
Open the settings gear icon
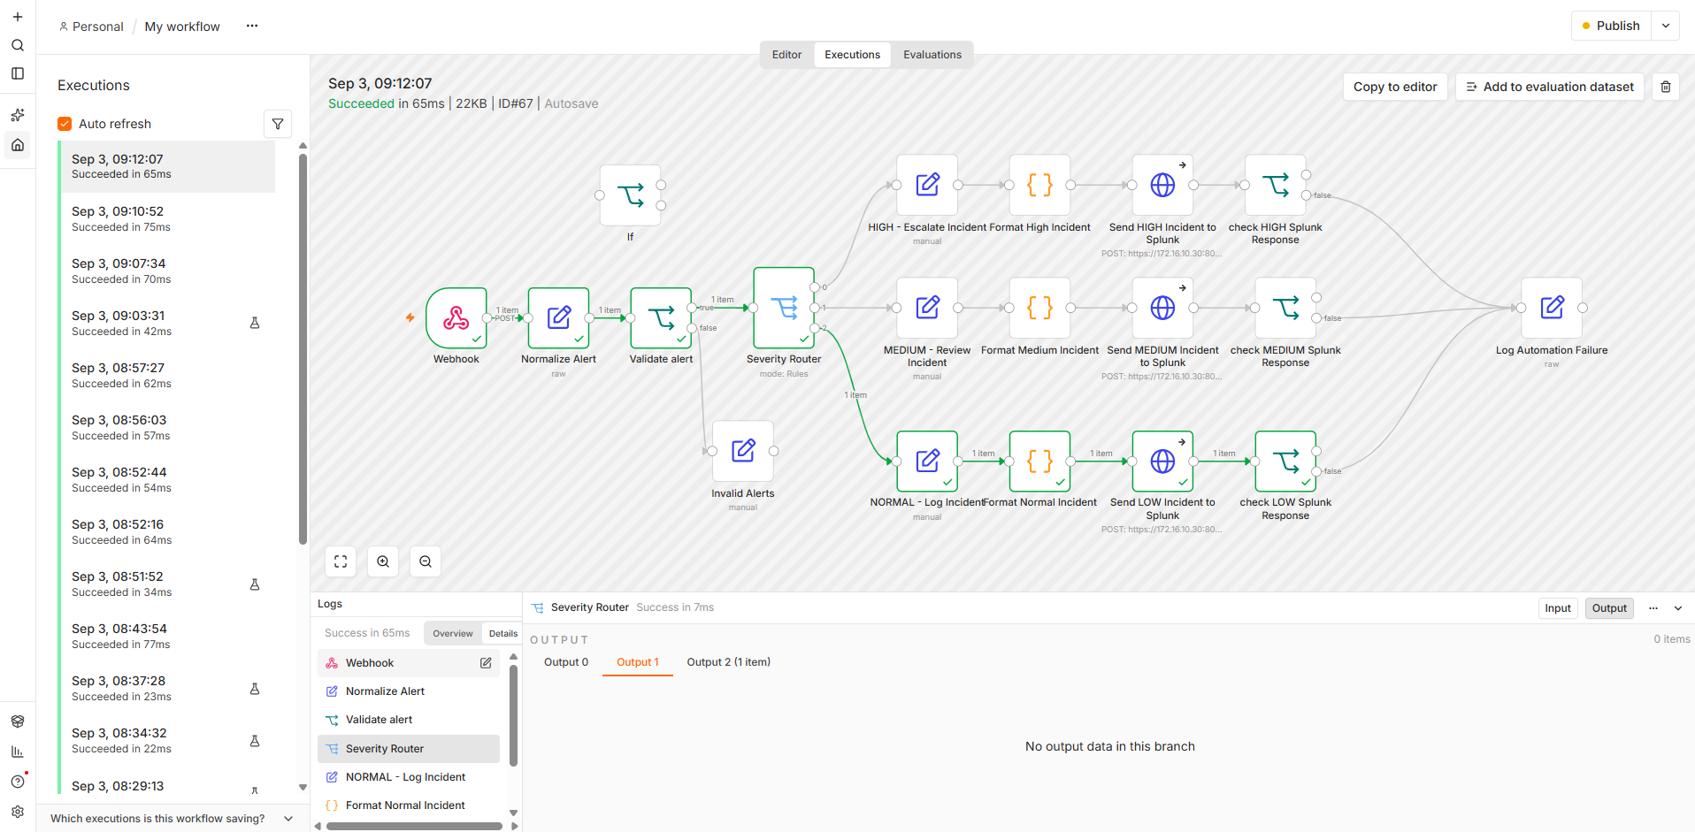pos(18,812)
